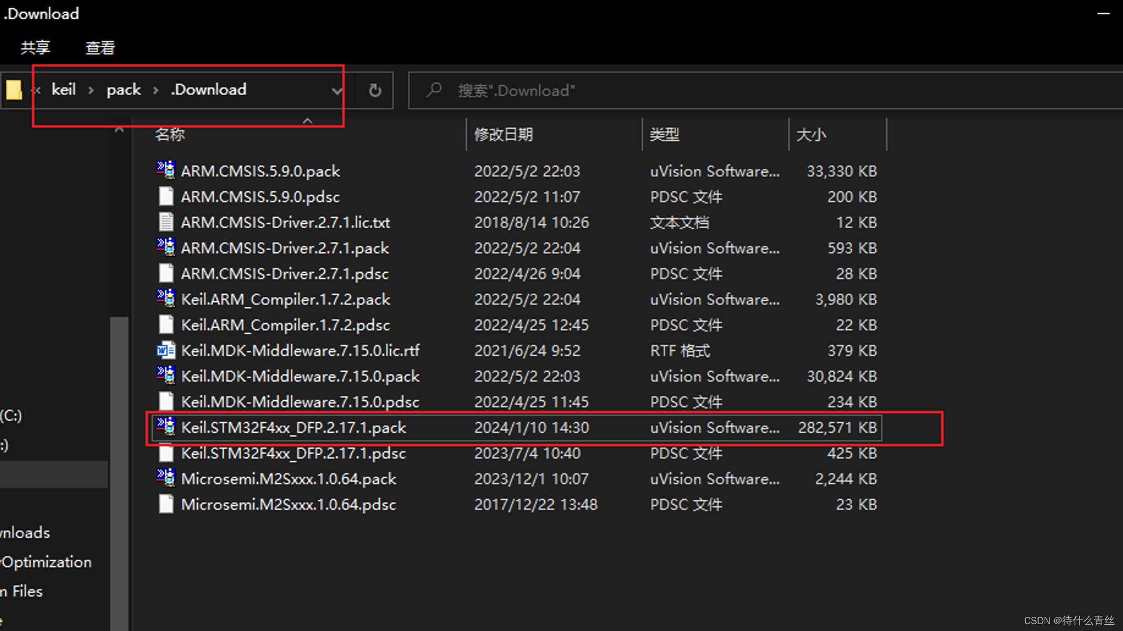This screenshot has height=631, width=1123.
Task: Expand breadcrumb arrow after keil
Action: (91, 90)
